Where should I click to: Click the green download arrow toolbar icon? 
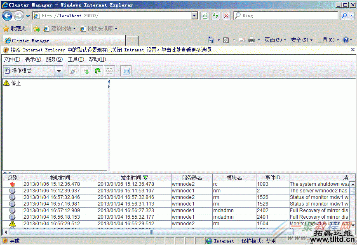pos(85,71)
